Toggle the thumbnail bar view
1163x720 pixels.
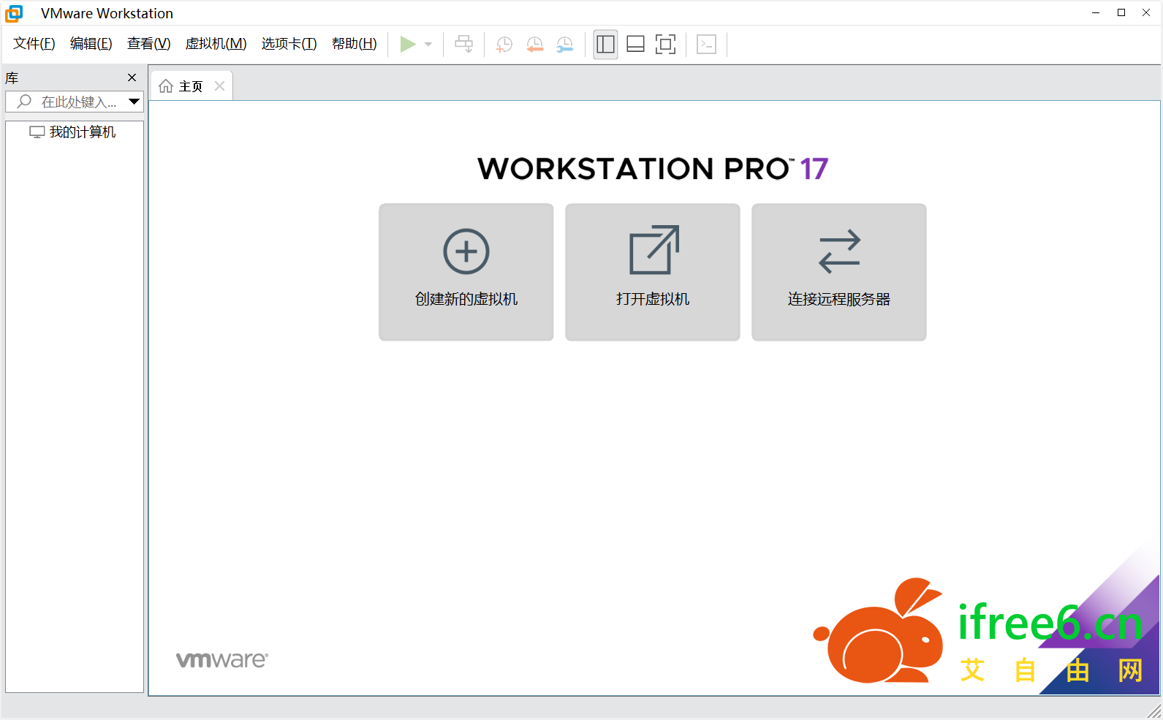[x=635, y=45]
